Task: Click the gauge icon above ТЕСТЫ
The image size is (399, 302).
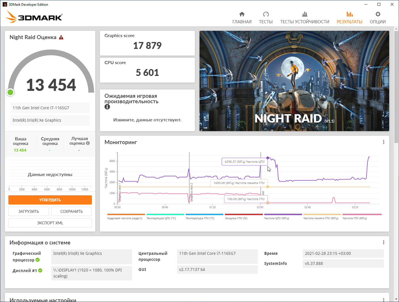Action: tap(266, 14)
